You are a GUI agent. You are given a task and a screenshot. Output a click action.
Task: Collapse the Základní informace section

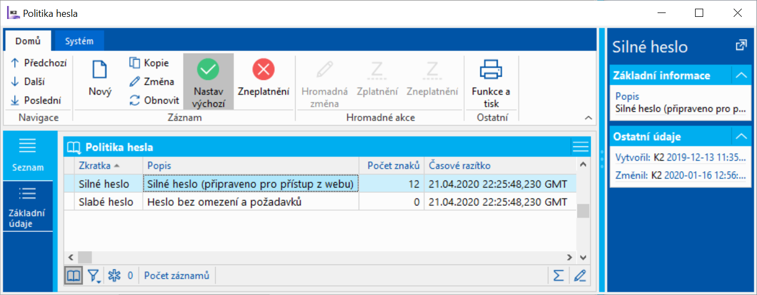pos(741,76)
